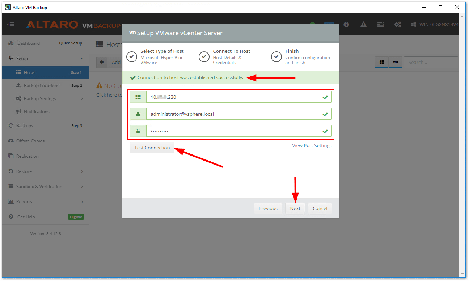Open the warning triangle alerts icon in top bar

click(x=363, y=25)
